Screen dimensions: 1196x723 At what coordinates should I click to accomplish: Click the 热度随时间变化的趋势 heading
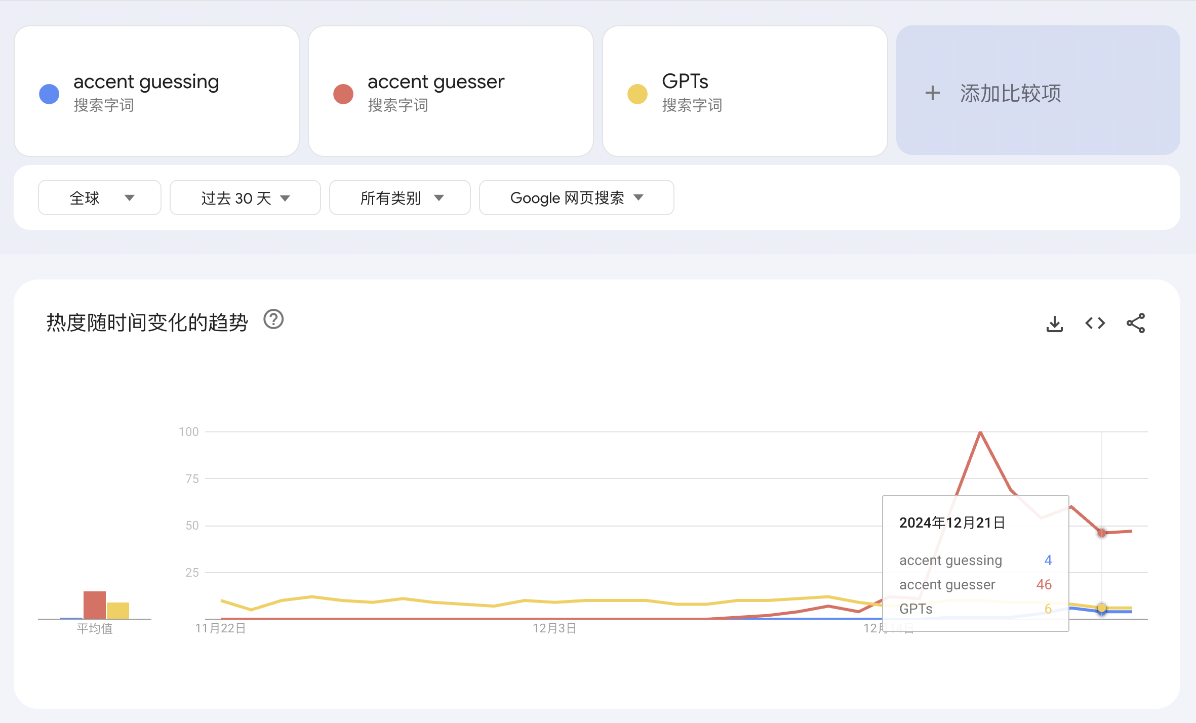point(147,322)
